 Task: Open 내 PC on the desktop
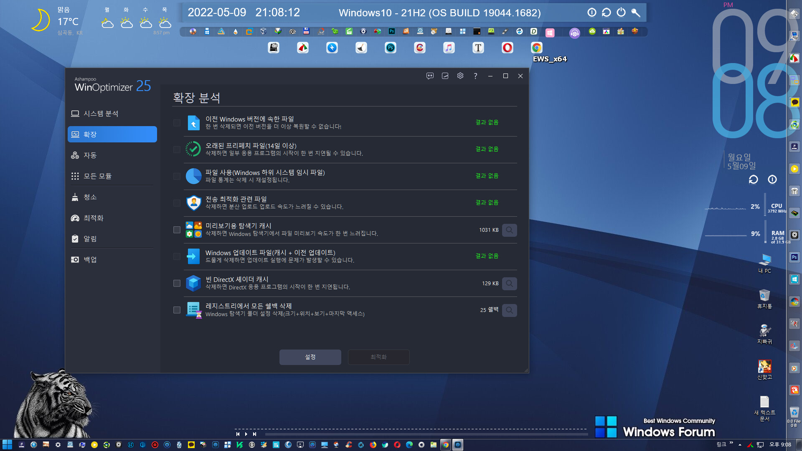tap(764, 264)
